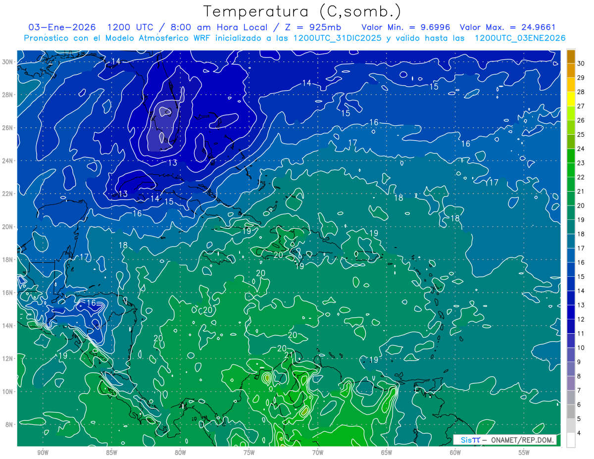The image size is (594, 459).
Task: Click the "28N" latitude axis label
Action: [8, 95]
